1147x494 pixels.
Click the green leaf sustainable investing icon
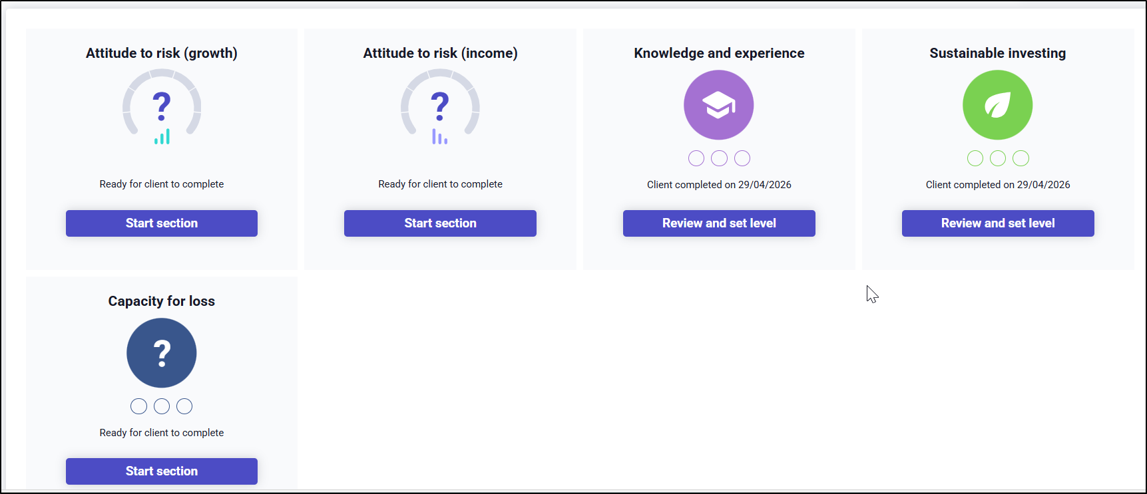tap(997, 105)
